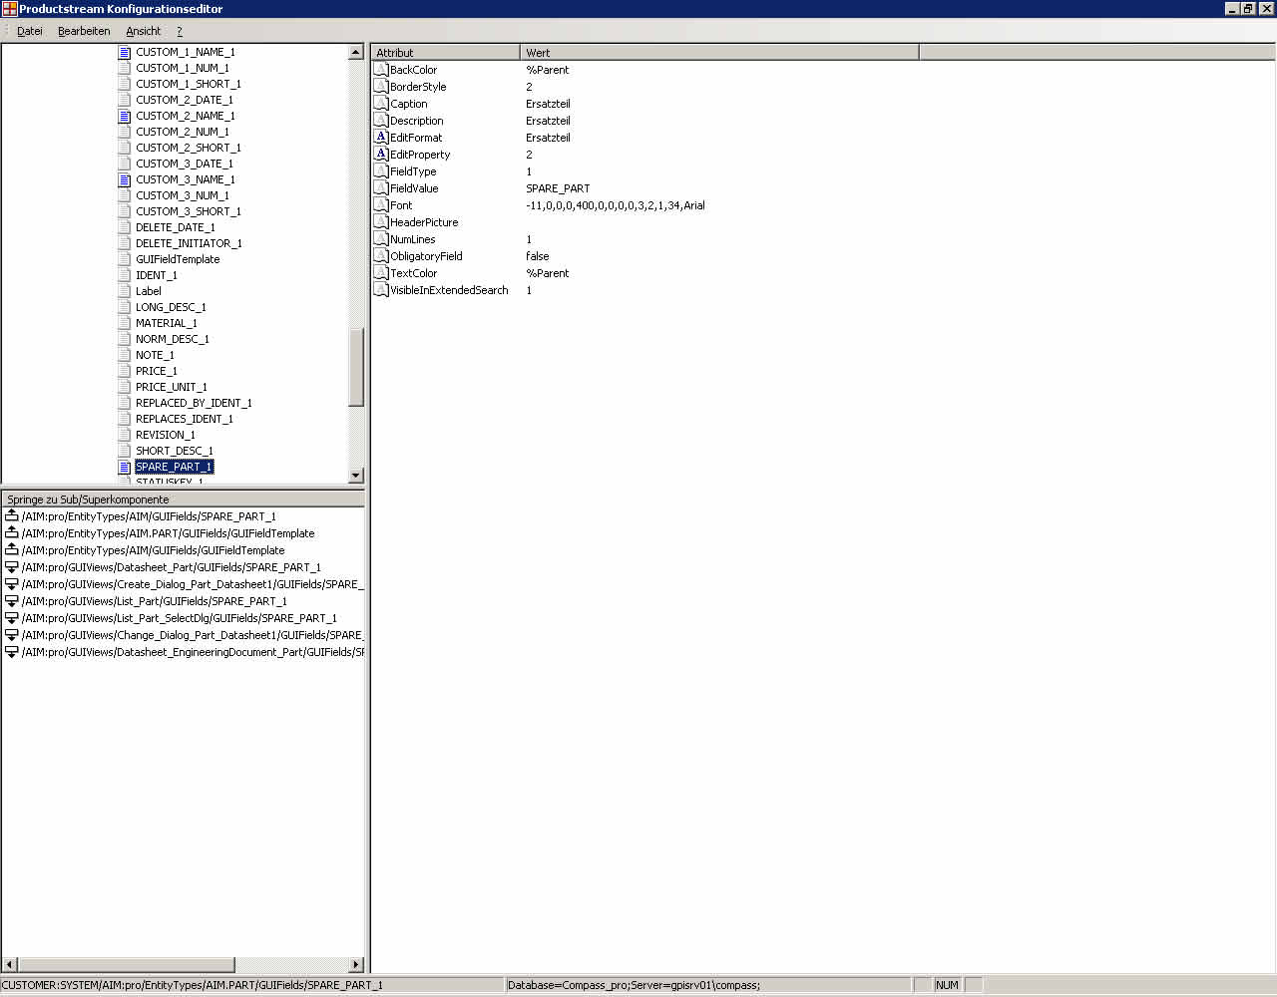Click the lower panel right scroll arrow
The width and height of the screenshot is (1277, 997).
click(356, 964)
